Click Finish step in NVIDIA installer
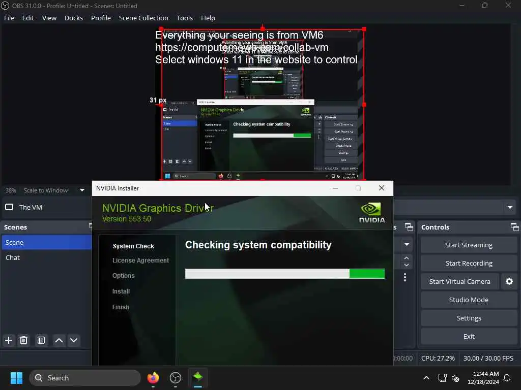 [x=121, y=307]
